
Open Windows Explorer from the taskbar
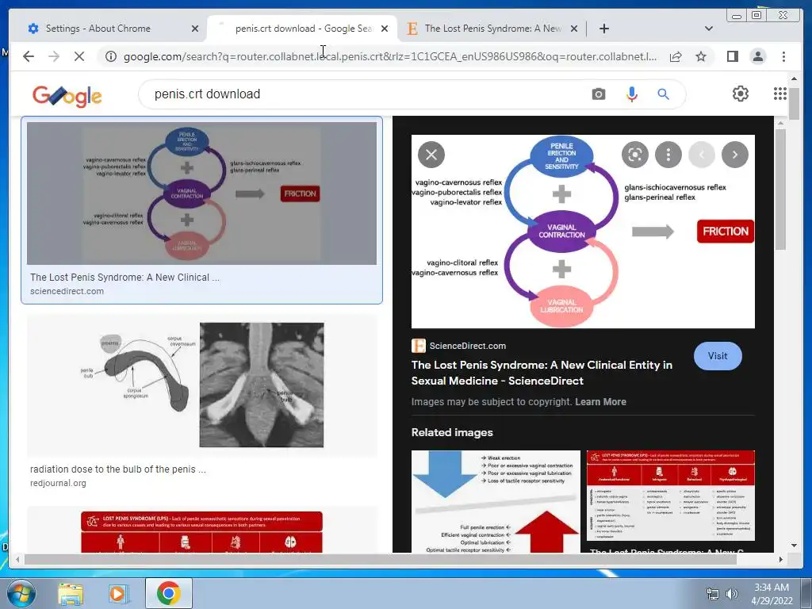(71, 594)
